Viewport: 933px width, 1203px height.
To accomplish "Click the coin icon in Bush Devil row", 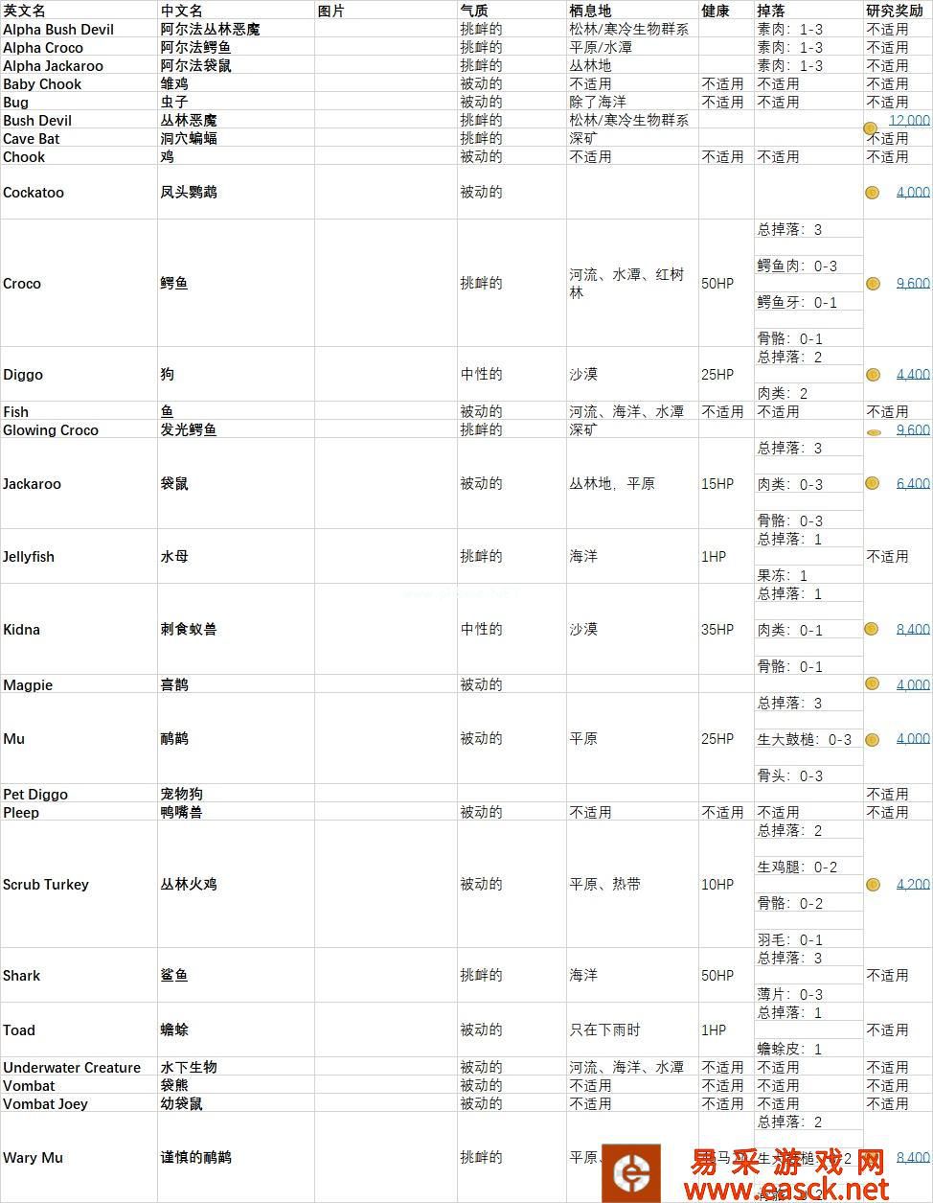I will [871, 127].
